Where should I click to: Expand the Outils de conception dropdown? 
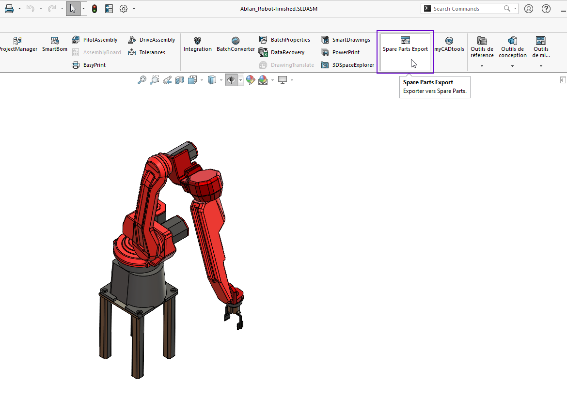click(x=512, y=66)
